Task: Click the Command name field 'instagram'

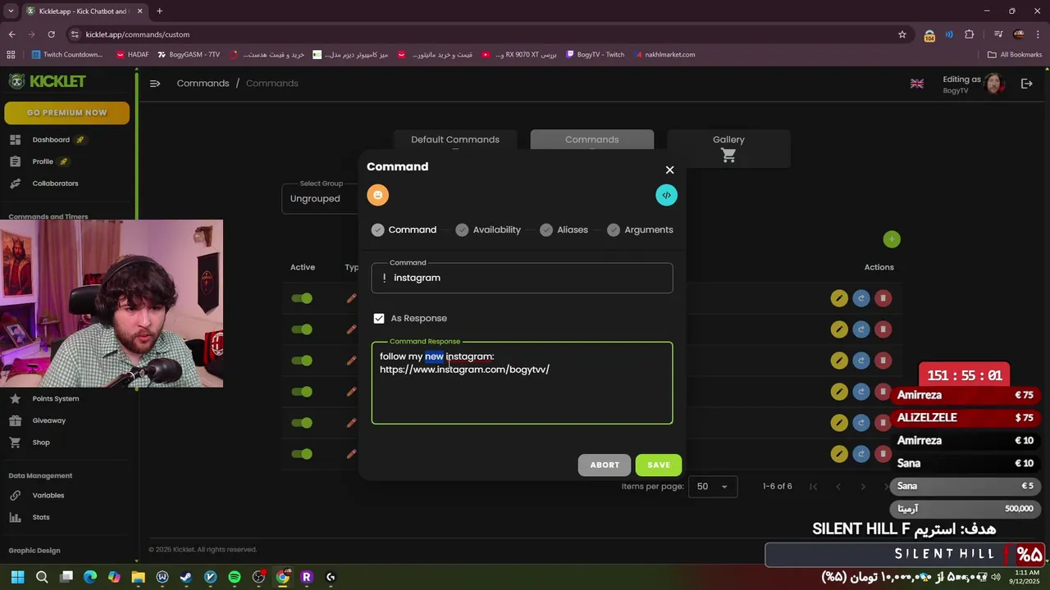Action: click(x=522, y=278)
